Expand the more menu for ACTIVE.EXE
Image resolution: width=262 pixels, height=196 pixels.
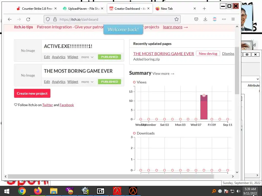point(87,57)
